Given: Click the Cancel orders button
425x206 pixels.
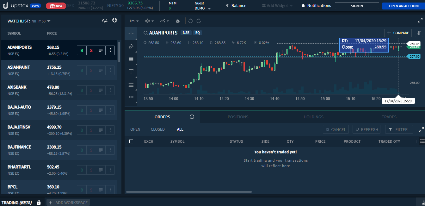Looking at the screenshot, I should (x=336, y=129).
